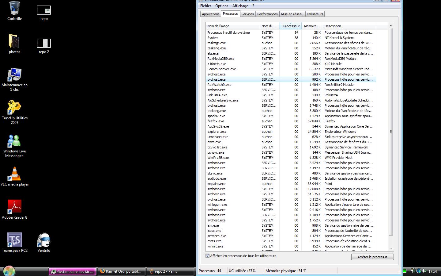Select the audiodg.exe process row

[x=291, y=178]
